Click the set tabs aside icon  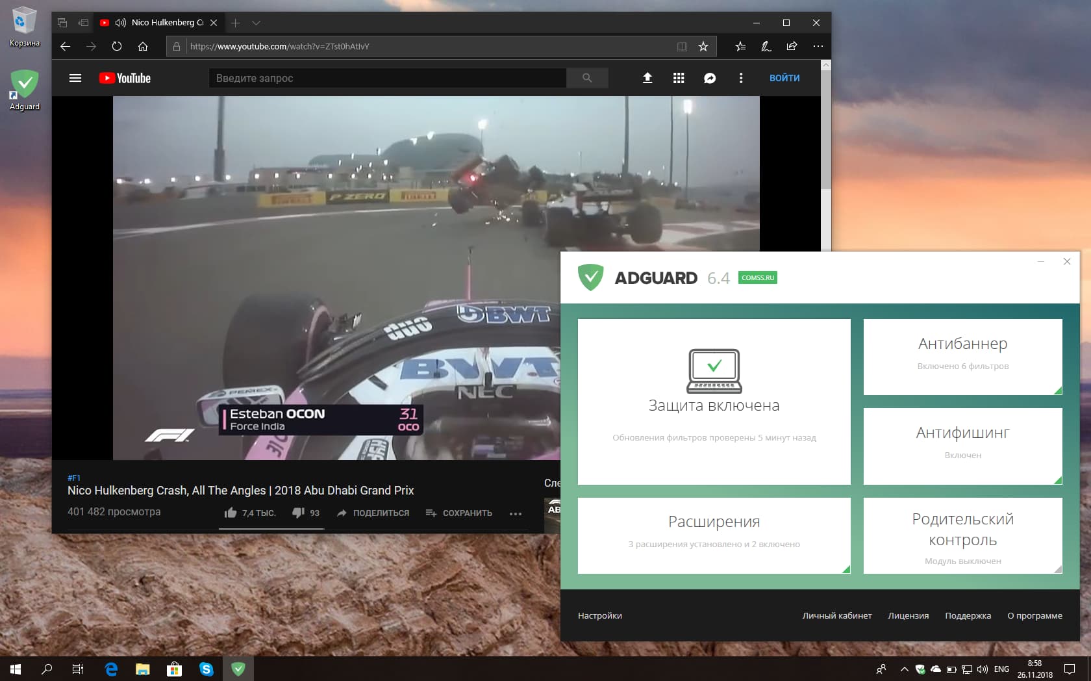click(83, 23)
